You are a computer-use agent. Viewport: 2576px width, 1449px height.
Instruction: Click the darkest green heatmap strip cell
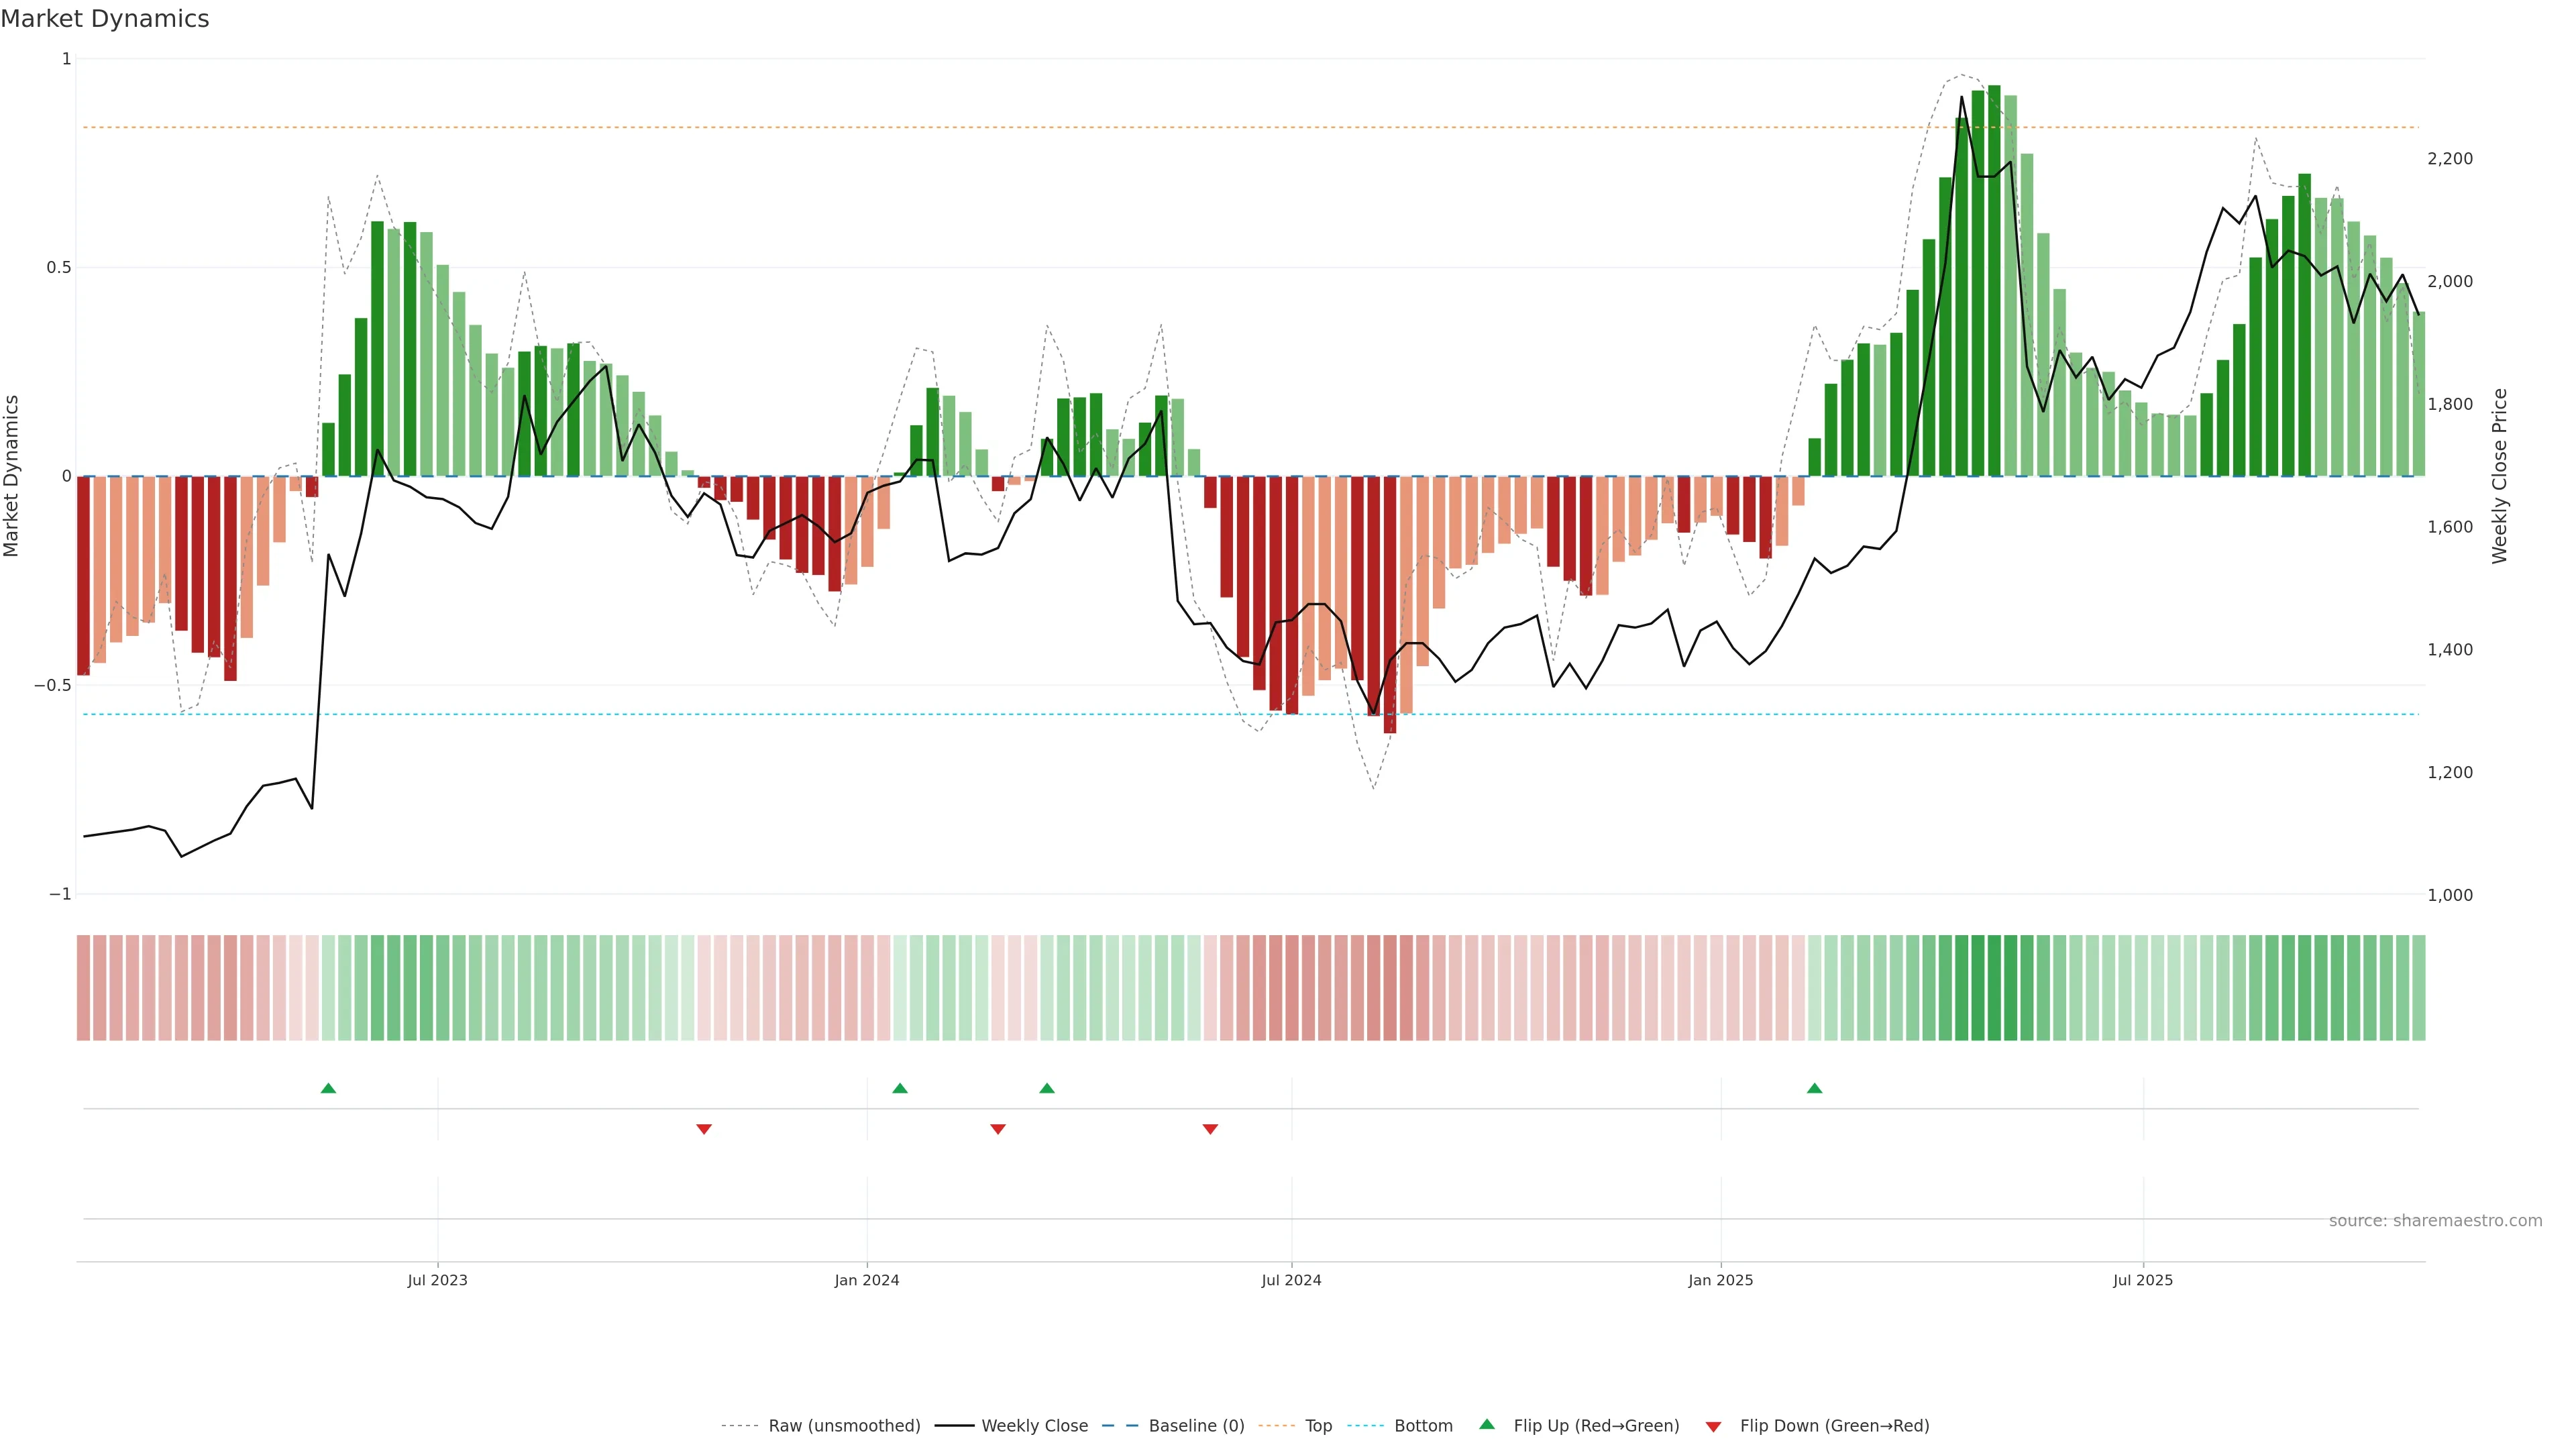tap(1994, 988)
